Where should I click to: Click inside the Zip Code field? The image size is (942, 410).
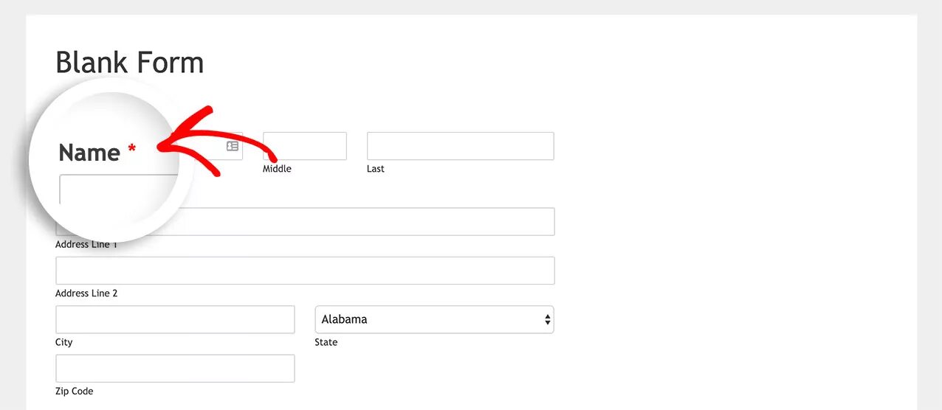[x=175, y=369]
